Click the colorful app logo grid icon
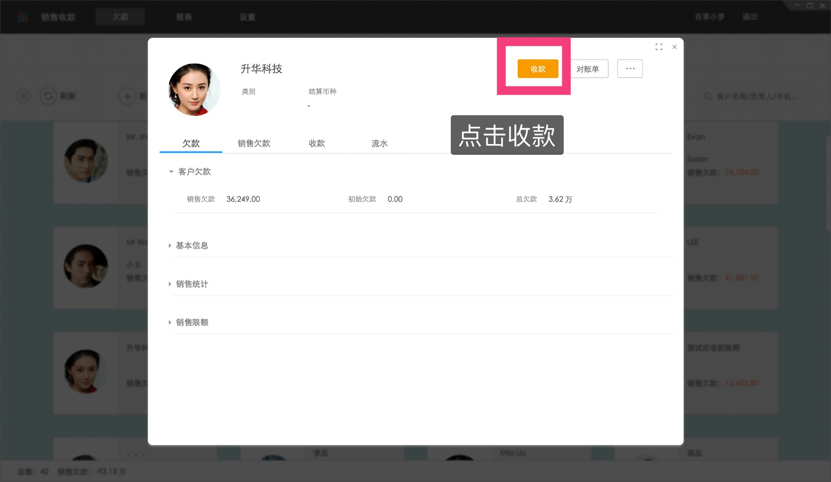The image size is (831, 482). tap(22, 17)
